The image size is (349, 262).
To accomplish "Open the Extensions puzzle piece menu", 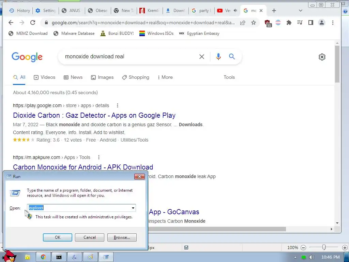I will [x=289, y=23].
